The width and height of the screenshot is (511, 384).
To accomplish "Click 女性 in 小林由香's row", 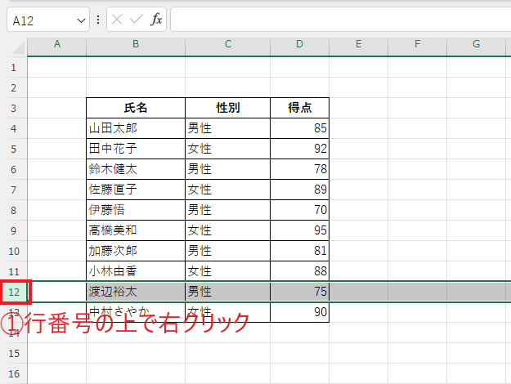I will point(228,271).
